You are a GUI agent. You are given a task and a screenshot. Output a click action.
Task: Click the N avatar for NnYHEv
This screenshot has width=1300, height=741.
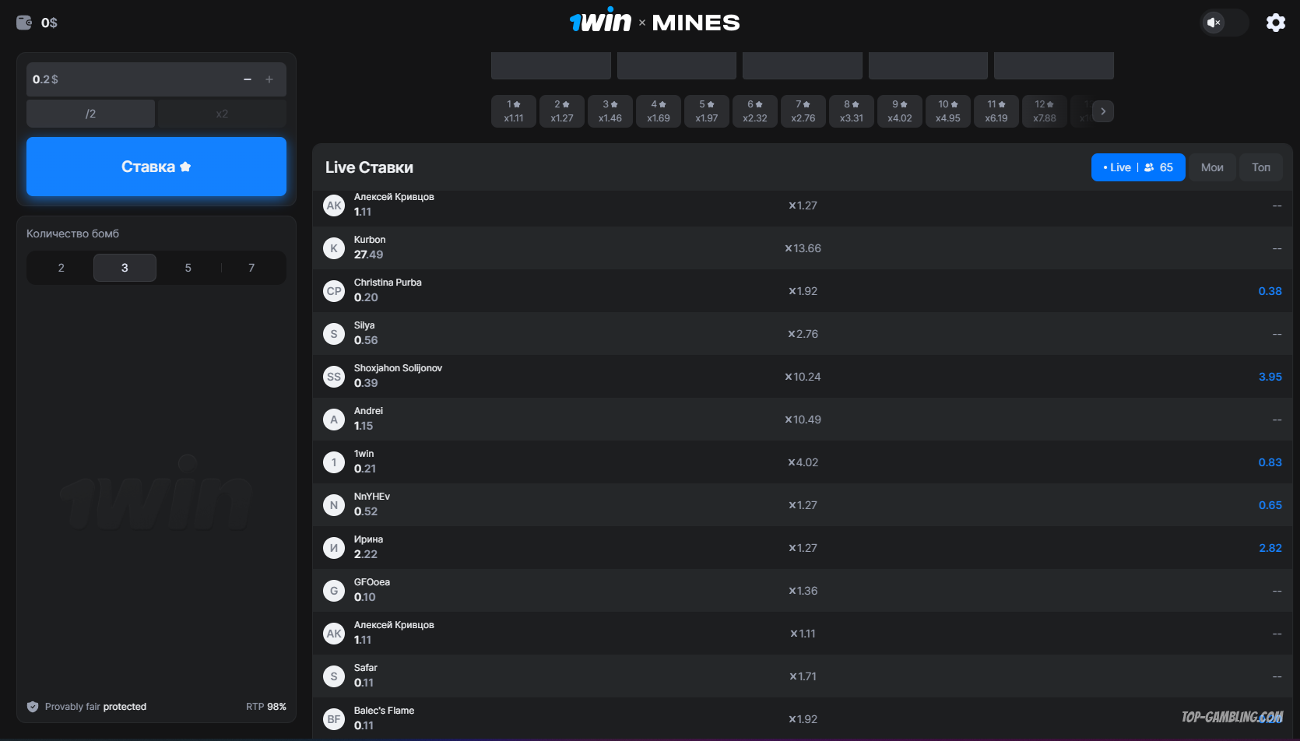coord(334,505)
